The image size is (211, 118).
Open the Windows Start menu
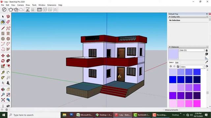click(4, 115)
